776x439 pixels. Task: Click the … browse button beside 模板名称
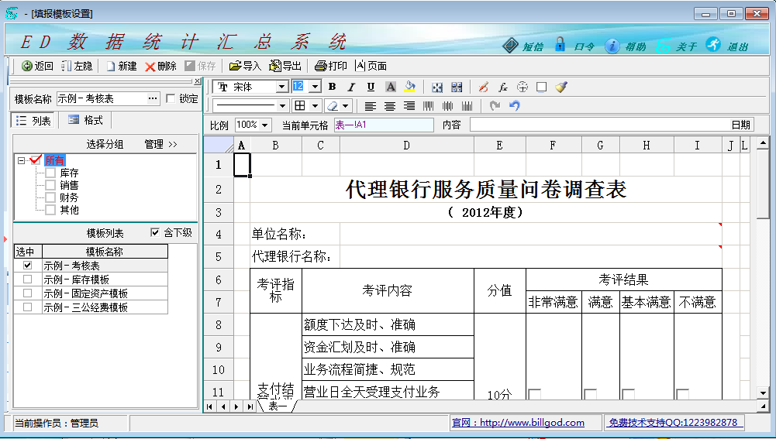click(153, 98)
